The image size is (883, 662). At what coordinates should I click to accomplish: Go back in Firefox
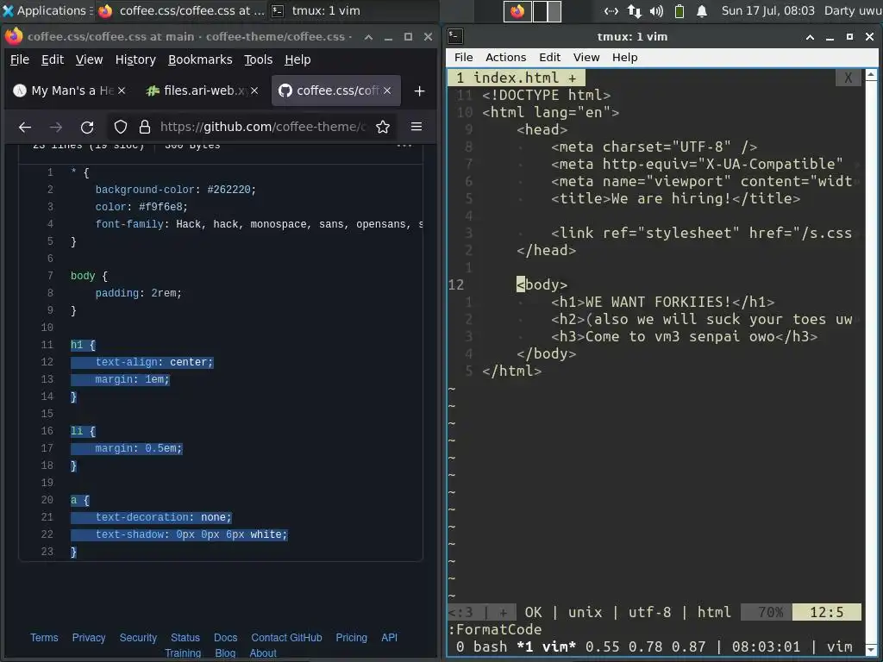pos(25,128)
